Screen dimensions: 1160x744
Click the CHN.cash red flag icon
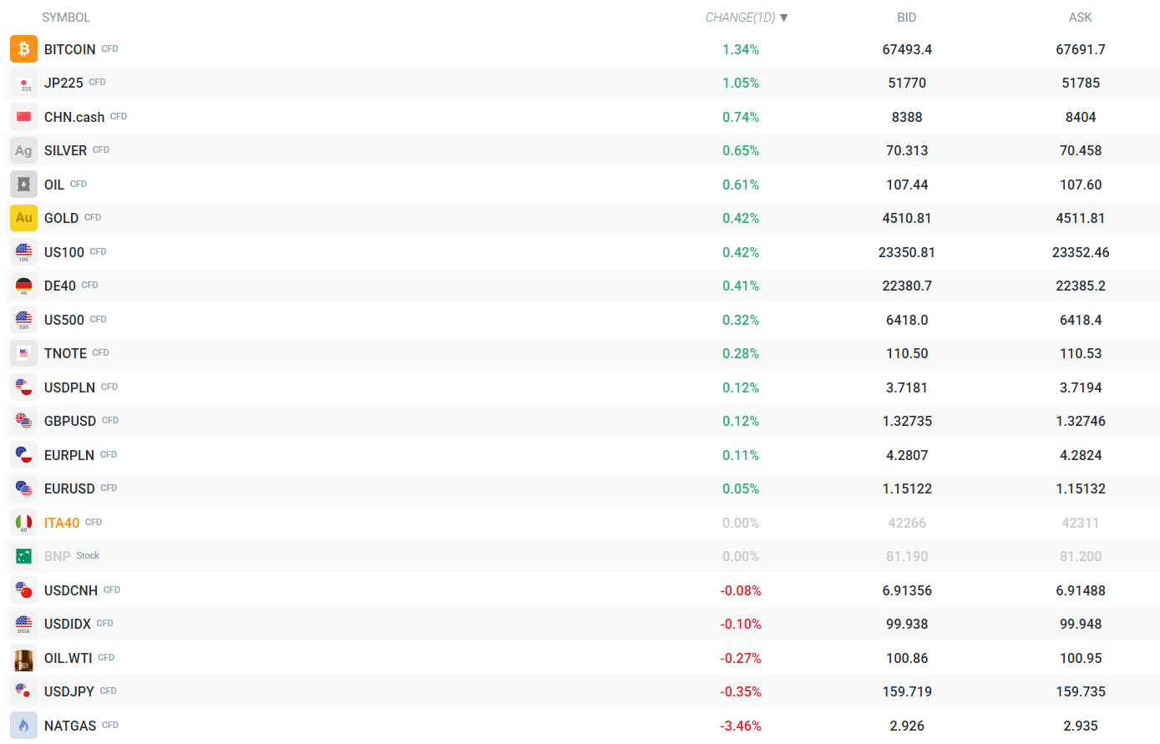(23, 117)
